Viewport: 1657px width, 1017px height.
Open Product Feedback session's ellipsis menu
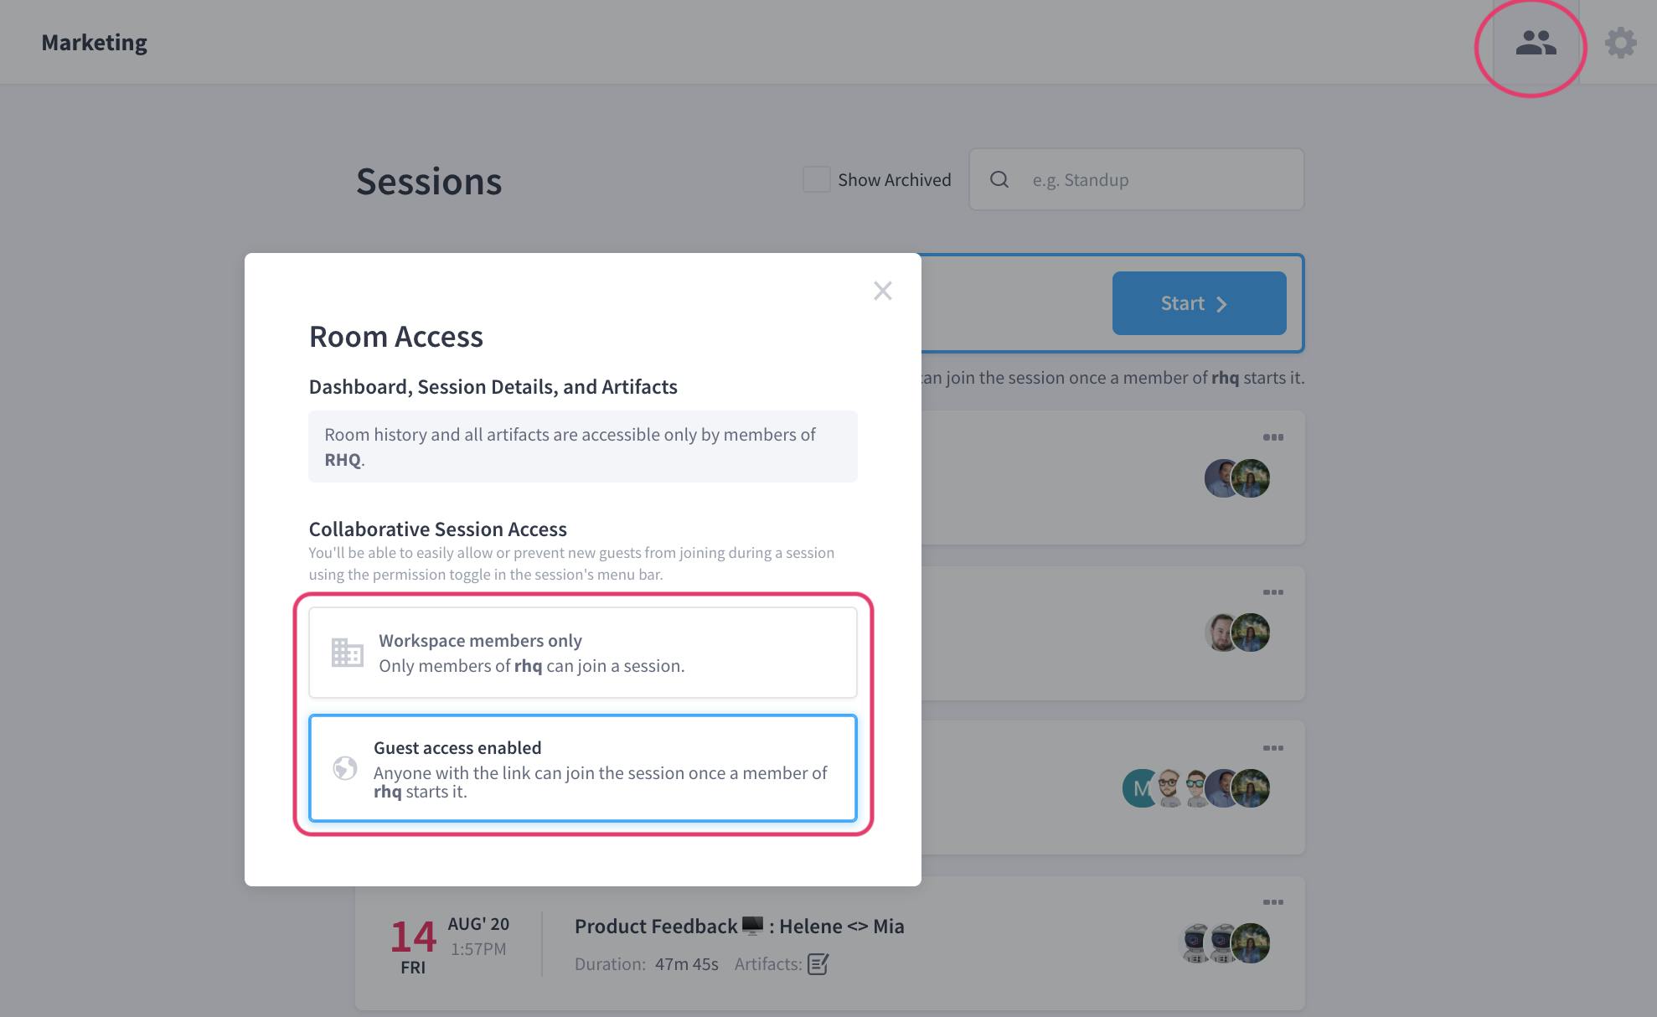point(1273,902)
